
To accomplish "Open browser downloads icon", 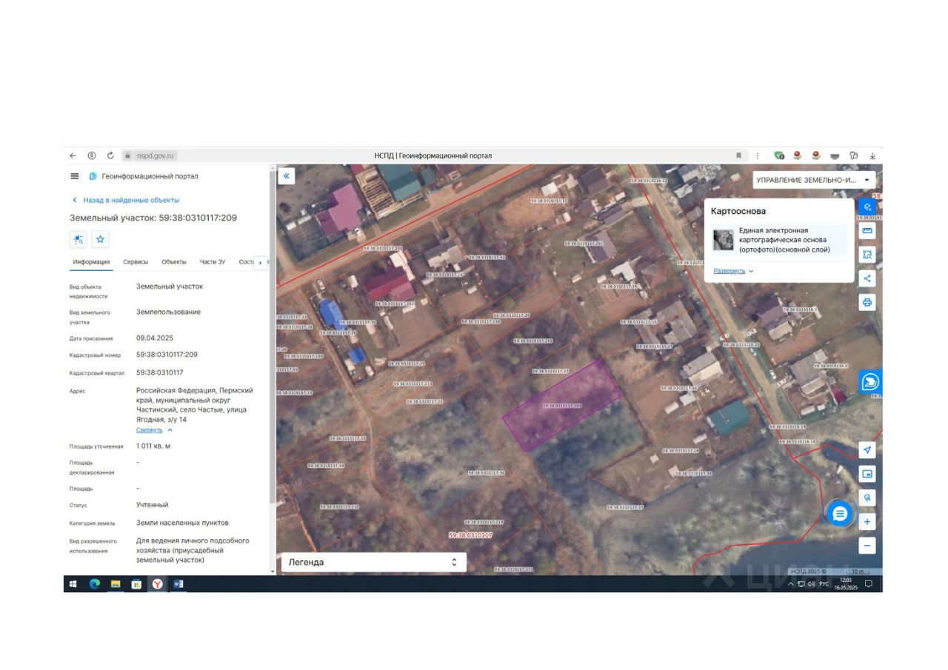I will (872, 155).
